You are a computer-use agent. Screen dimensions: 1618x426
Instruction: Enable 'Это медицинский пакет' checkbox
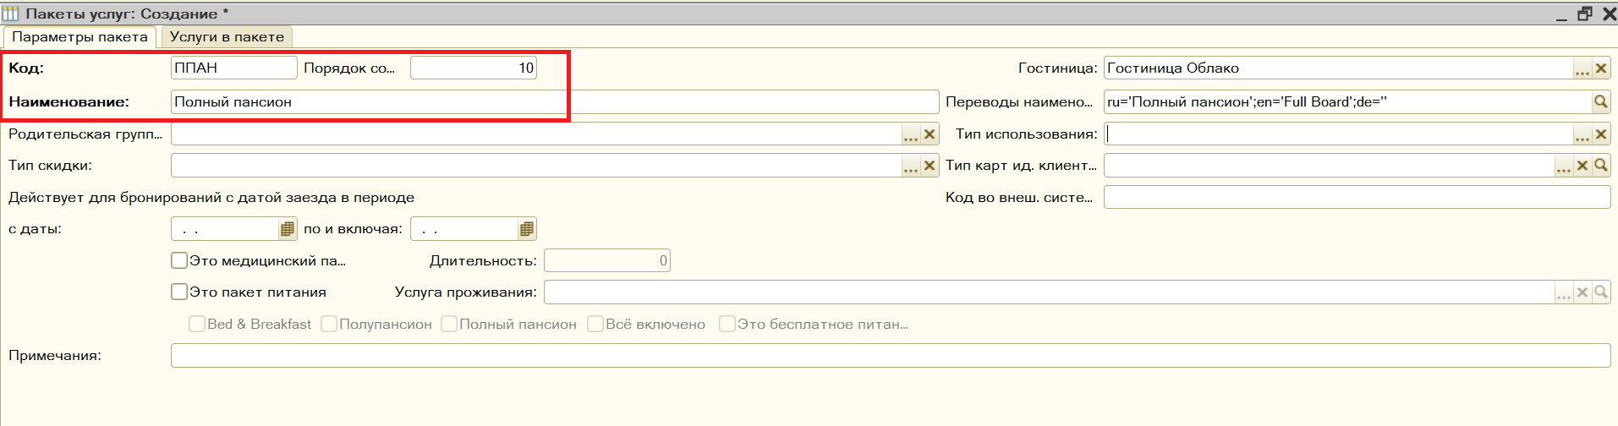(x=179, y=260)
